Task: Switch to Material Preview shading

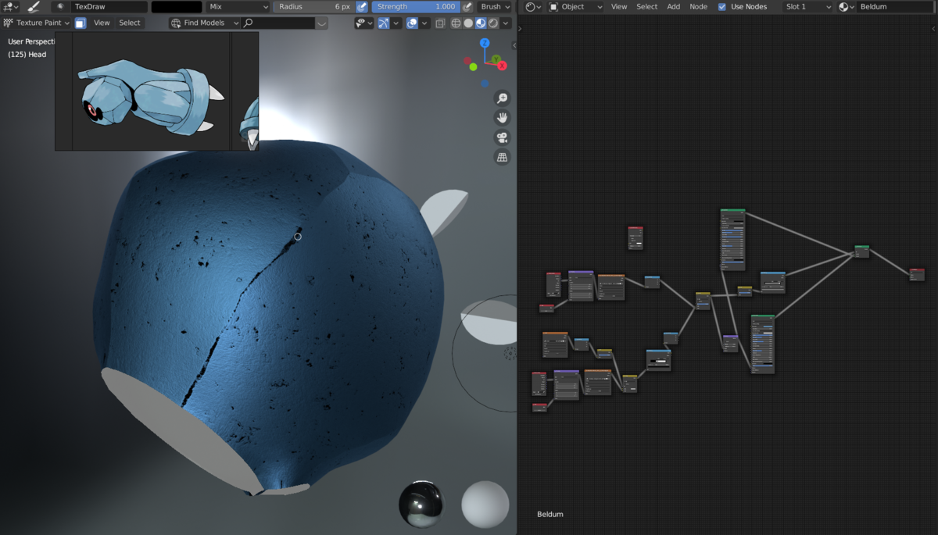Action: coord(480,23)
